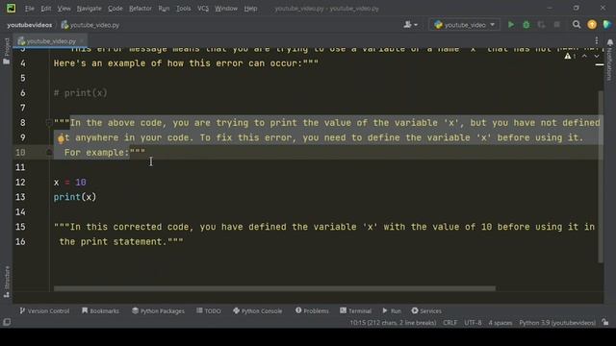Open the VCS menu
The height and width of the screenshot is (346, 616).
coord(203,9)
